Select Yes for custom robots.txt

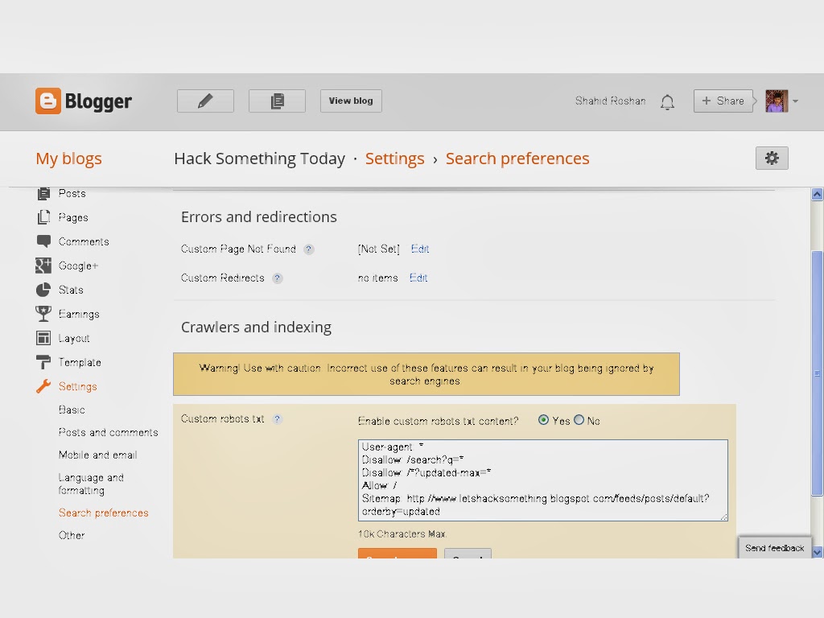pos(543,420)
